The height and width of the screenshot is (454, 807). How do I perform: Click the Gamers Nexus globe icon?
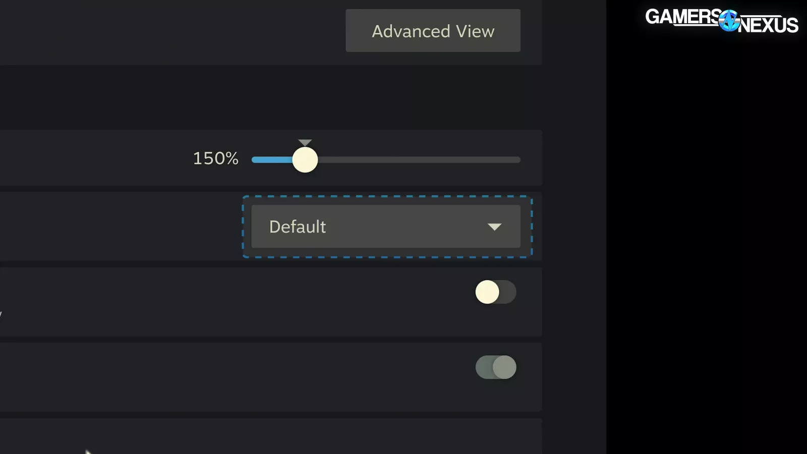729,21
